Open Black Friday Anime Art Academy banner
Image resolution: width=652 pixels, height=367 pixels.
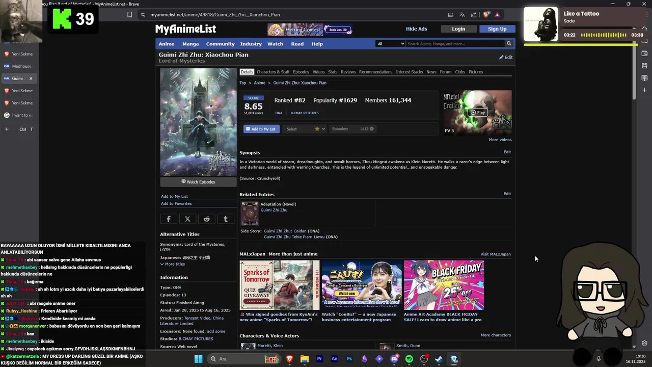pos(444,285)
